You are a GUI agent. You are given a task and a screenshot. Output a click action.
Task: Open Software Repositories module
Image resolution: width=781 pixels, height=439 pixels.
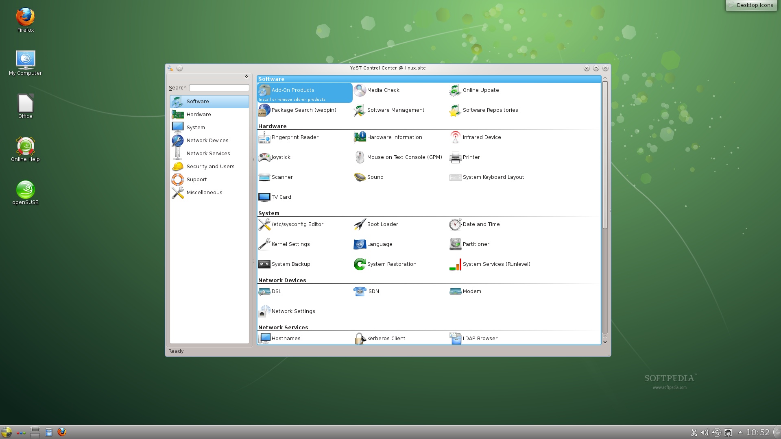[x=484, y=110]
